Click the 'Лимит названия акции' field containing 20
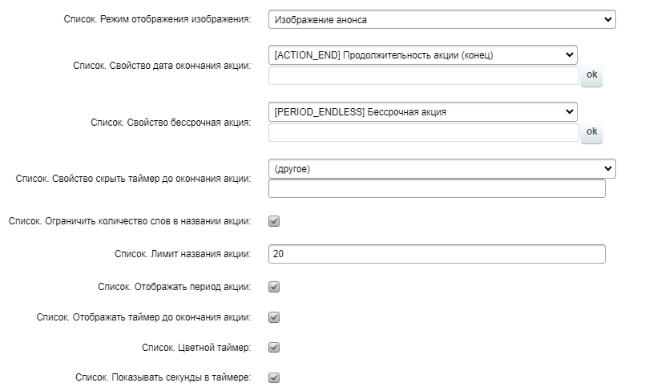The height and width of the screenshot is (387, 645). point(437,253)
